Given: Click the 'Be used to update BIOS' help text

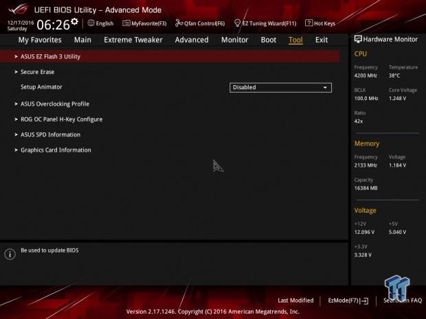Looking at the screenshot, I should (49, 250).
